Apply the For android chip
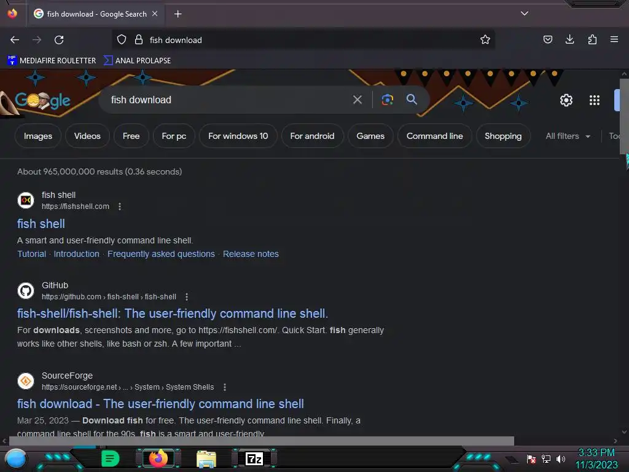629x472 pixels. pos(312,136)
